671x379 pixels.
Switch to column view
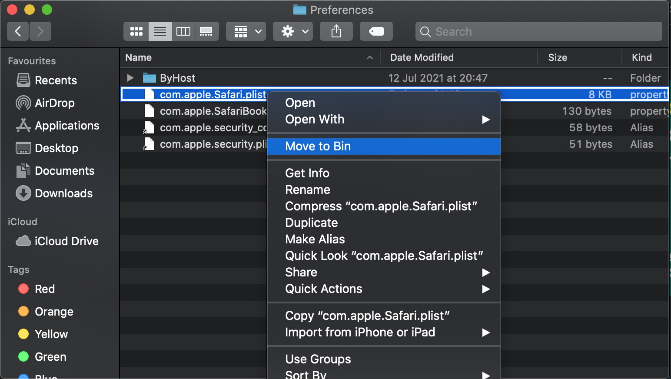point(183,31)
